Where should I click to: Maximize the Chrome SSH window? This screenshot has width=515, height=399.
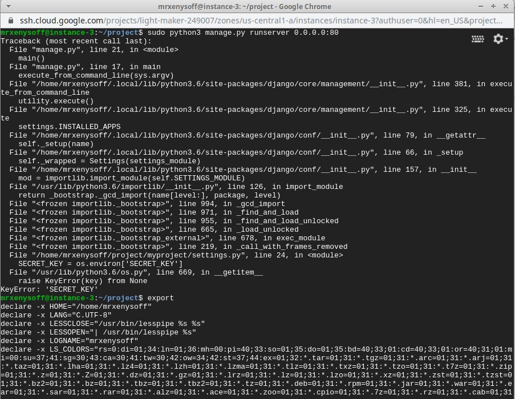click(x=493, y=6)
